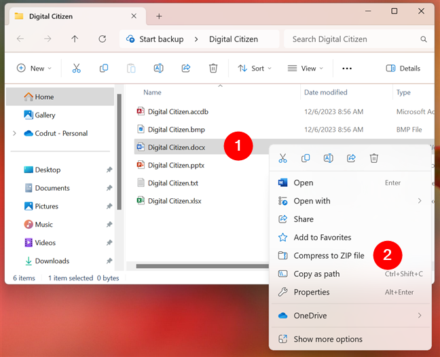
Task: Go up one folder level
Action: (75, 39)
